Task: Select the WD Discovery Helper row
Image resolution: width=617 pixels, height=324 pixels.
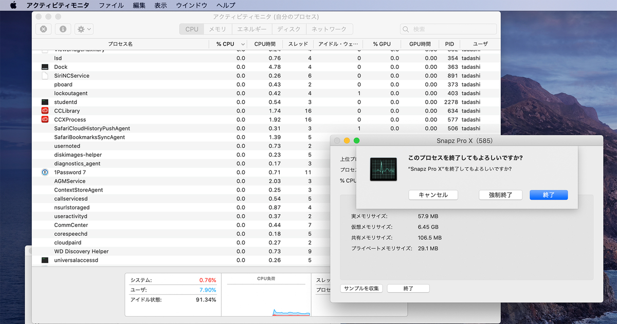Action: 181,252
